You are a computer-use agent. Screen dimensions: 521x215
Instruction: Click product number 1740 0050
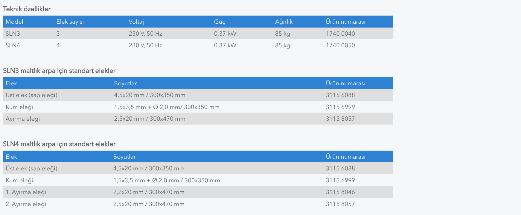click(340, 45)
